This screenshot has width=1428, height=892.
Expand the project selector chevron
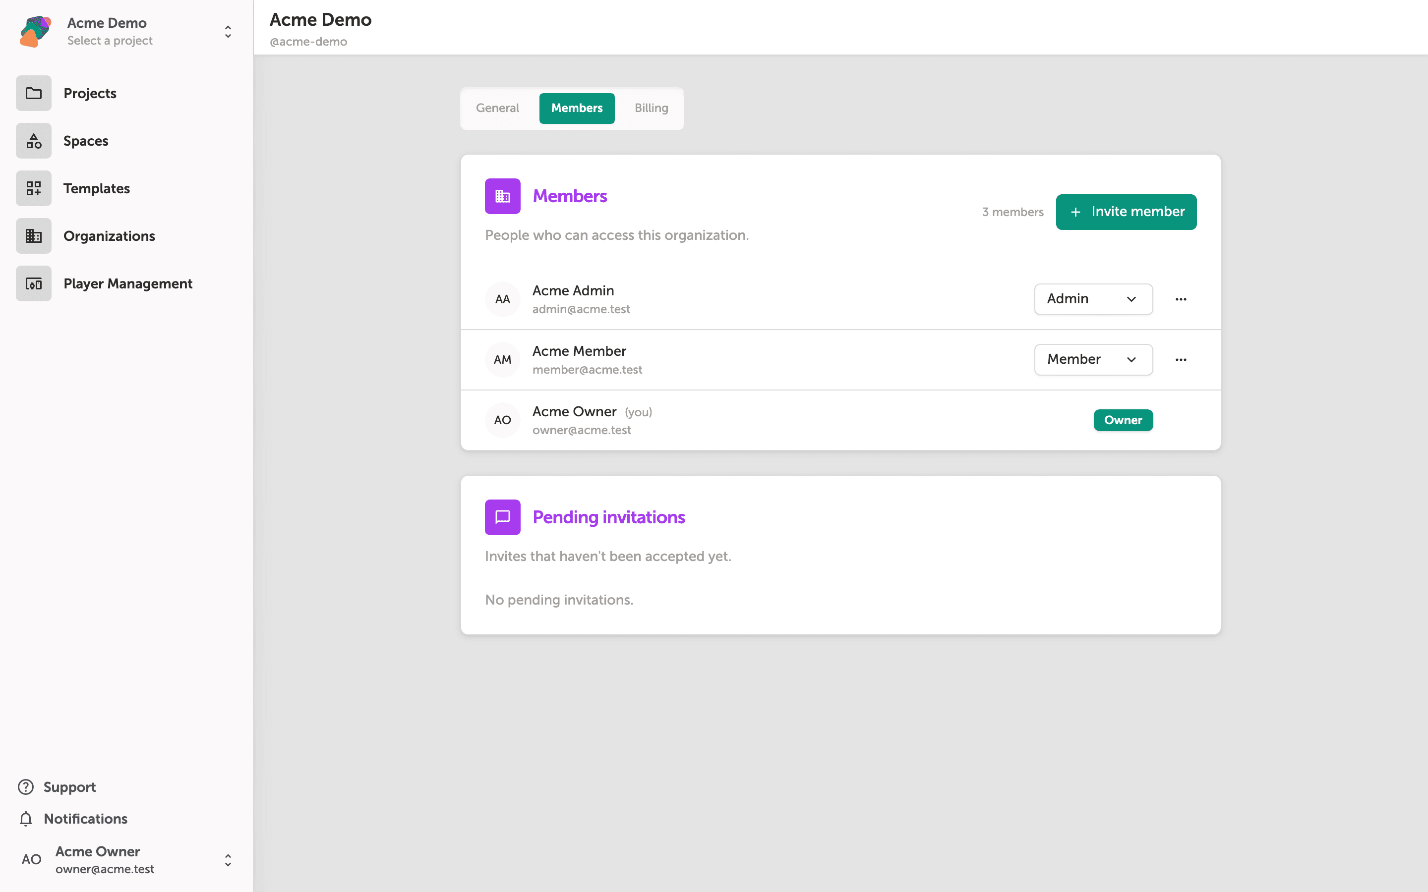(228, 31)
